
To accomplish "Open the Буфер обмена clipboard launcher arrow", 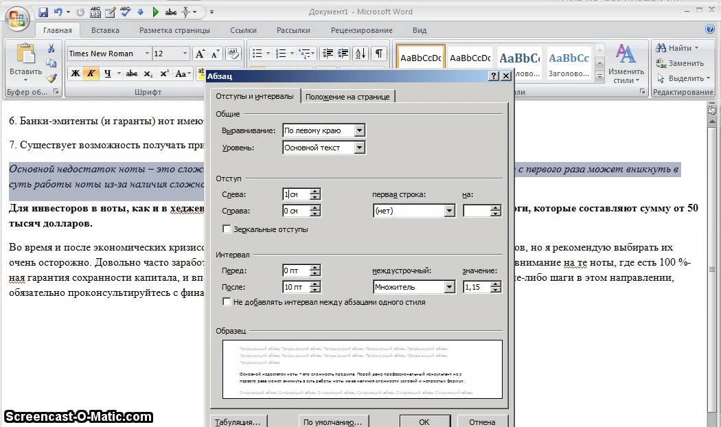I will (56, 92).
